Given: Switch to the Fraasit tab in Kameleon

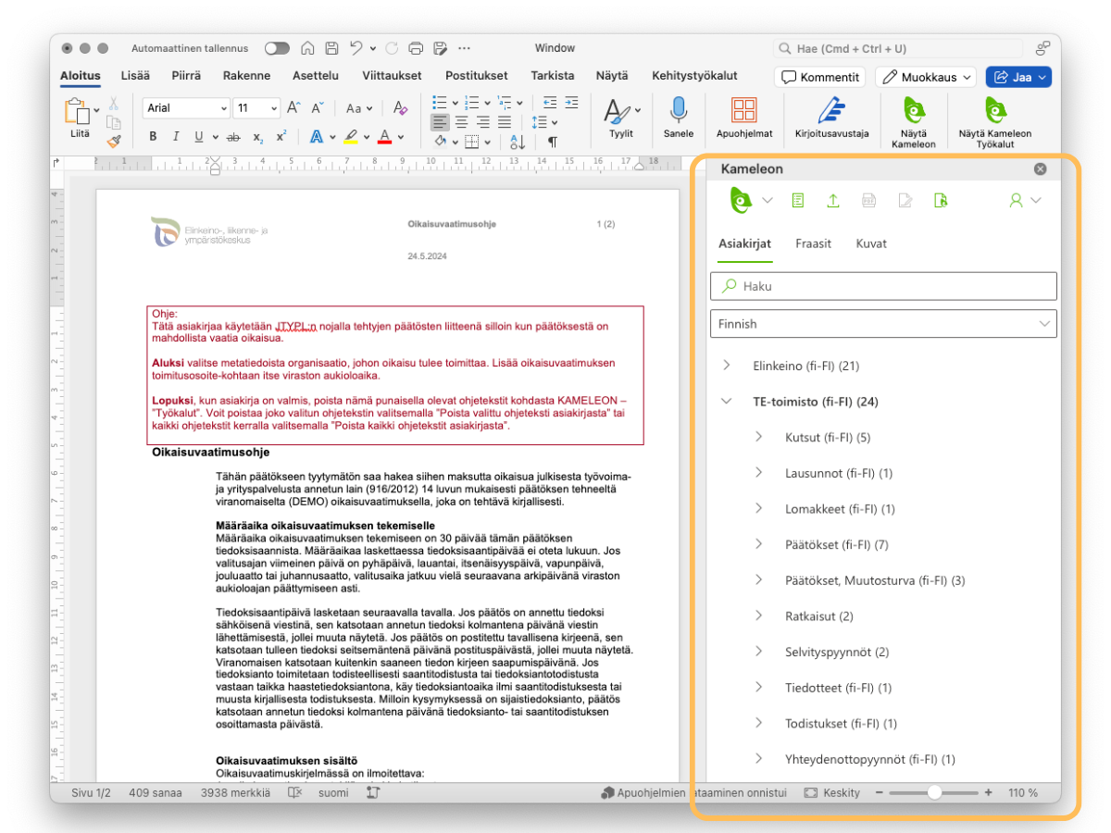Looking at the screenshot, I should 813,243.
